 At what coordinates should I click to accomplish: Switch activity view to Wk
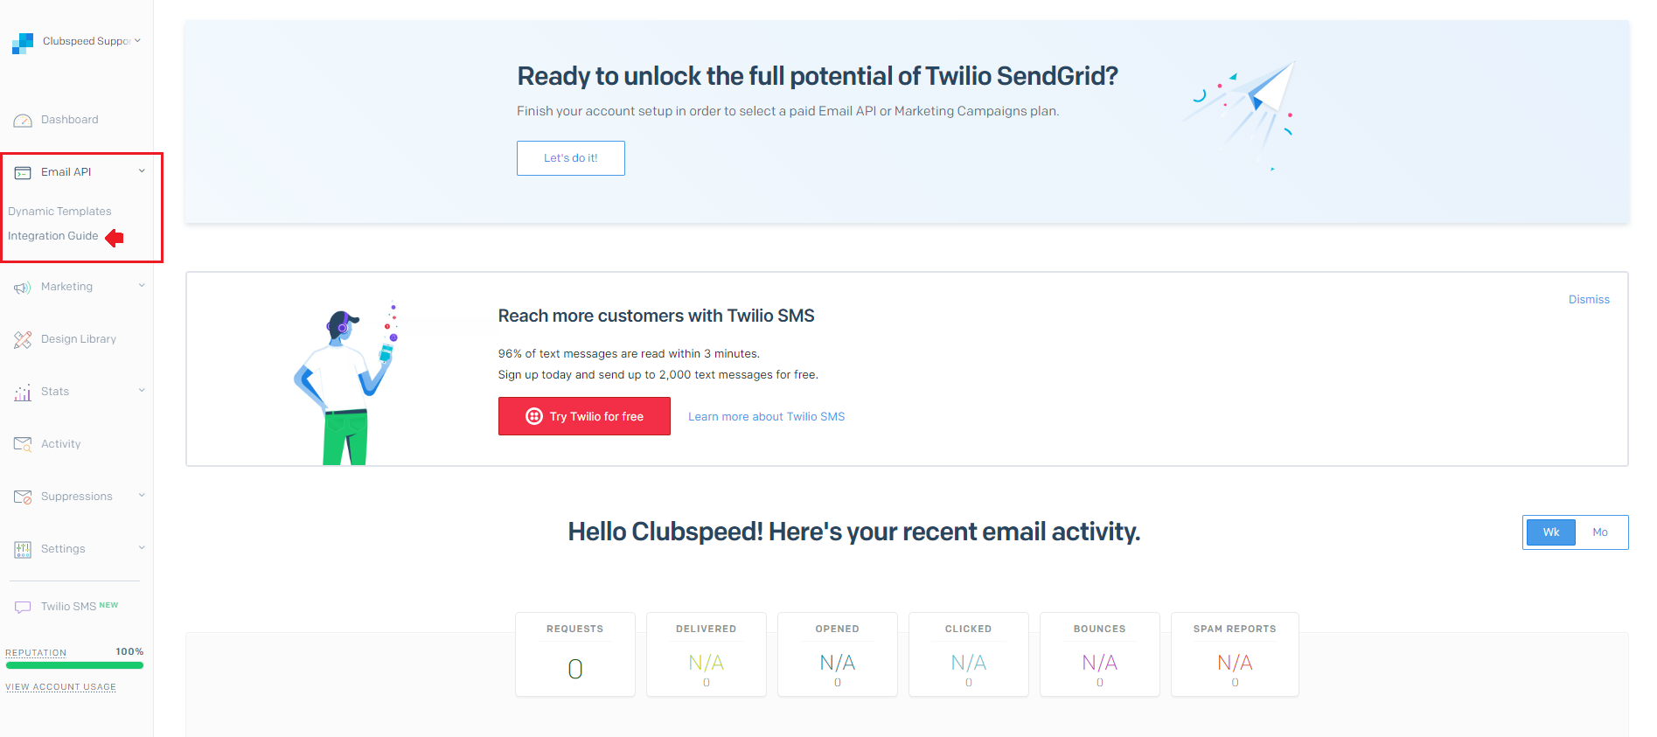tap(1550, 532)
